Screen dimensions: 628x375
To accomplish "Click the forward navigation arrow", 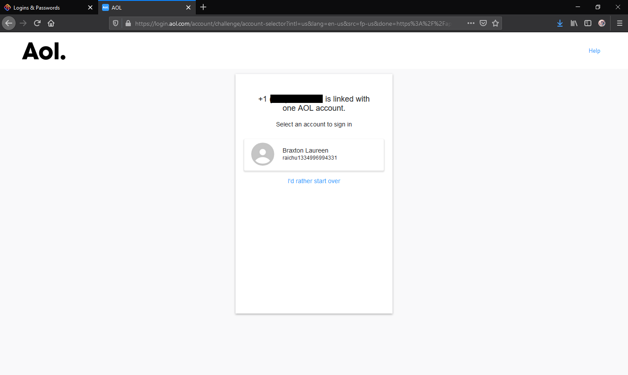I will (23, 23).
